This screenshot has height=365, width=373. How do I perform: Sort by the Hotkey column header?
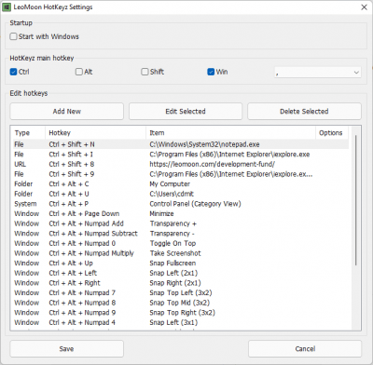point(95,133)
